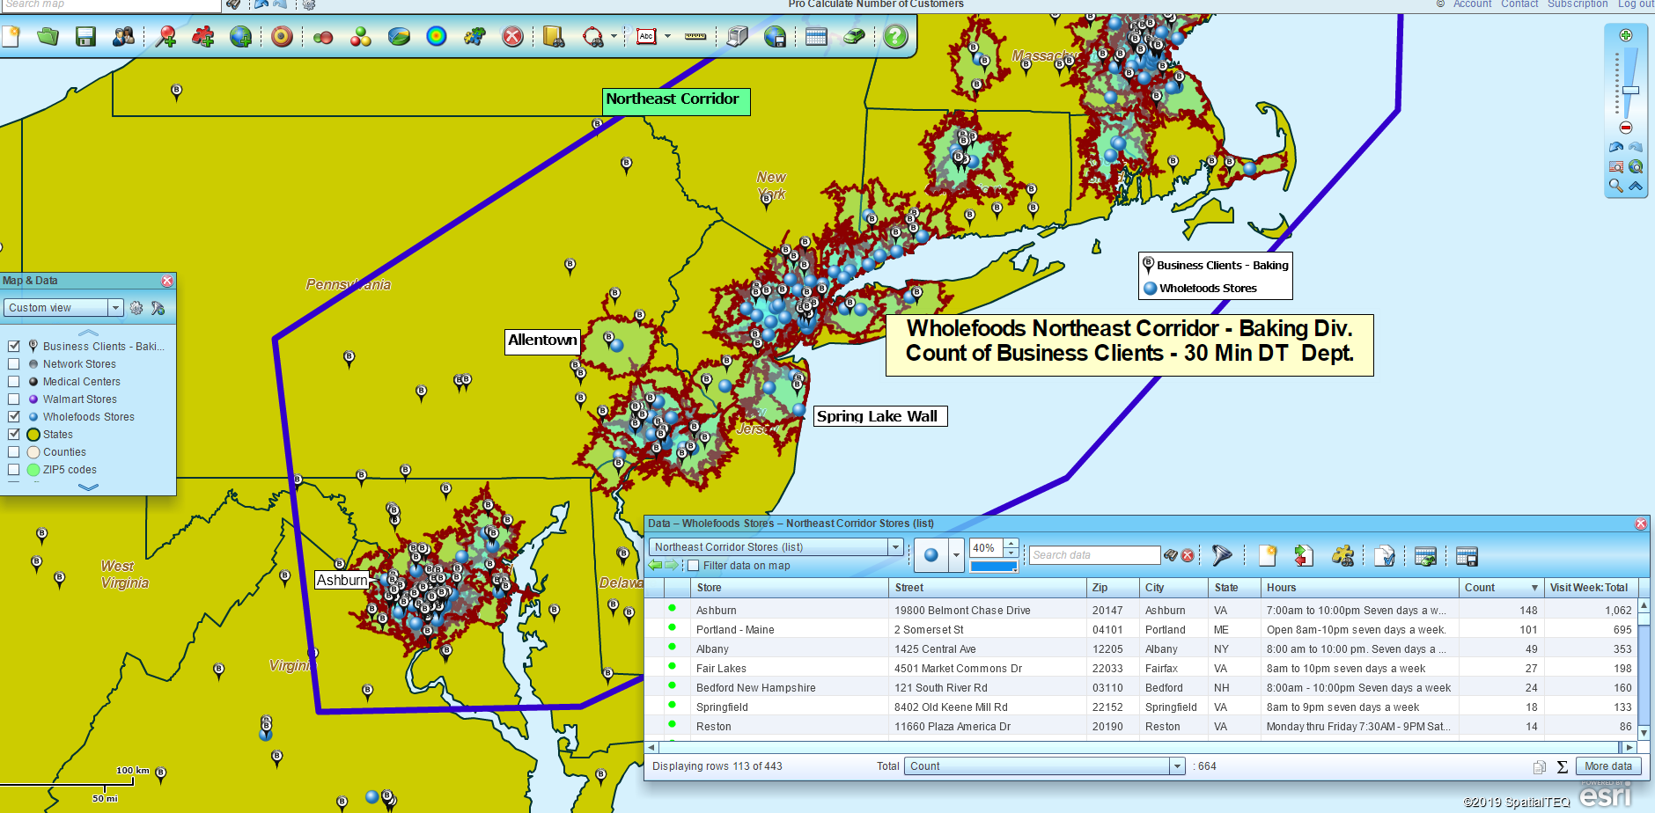Enable the Walmart Stores layer checkbox

pos(14,399)
